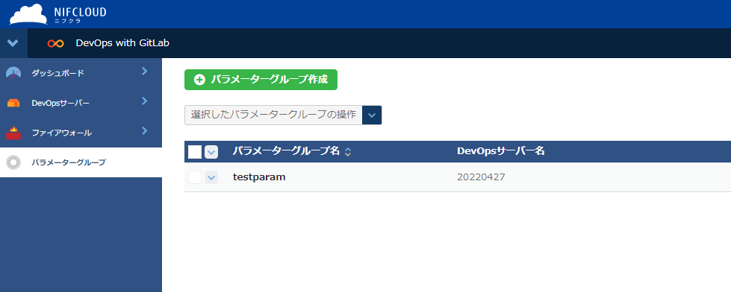
Task: Sort by パラメーターグループ名 column
Action: (x=347, y=152)
